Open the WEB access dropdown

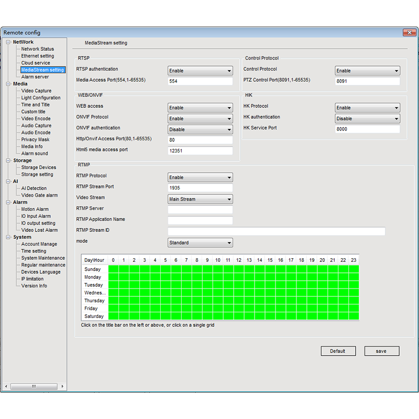point(200,108)
